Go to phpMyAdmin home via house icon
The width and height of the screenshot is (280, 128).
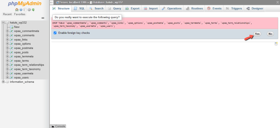pyautogui.click(x=17, y=10)
